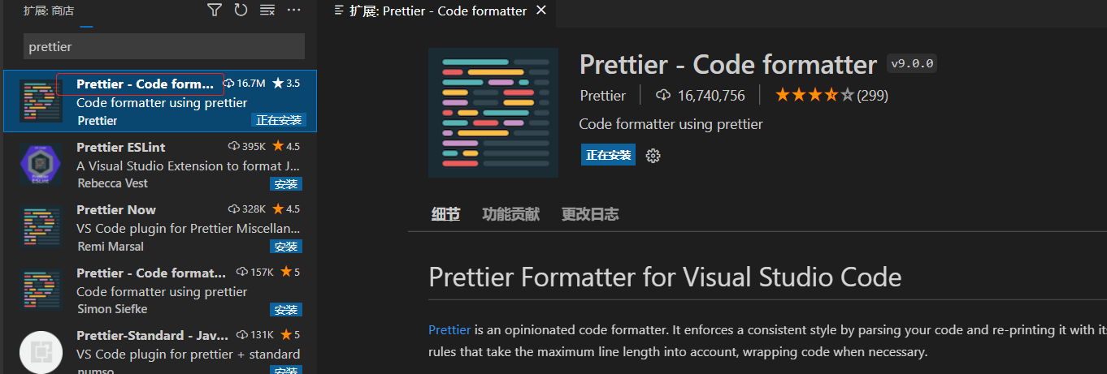Install the Prettier ESLint extension

(x=286, y=183)
